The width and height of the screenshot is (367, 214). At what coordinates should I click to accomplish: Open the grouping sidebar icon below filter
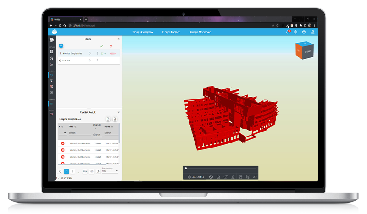(x=51, y=86)
